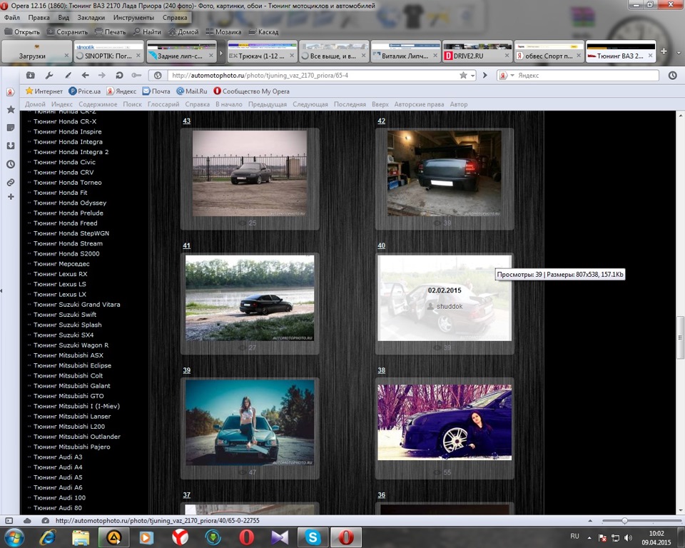Click the Reload page icon in address toolbar
Viewport: 685px width, 548px height.
tap(119, 75)
